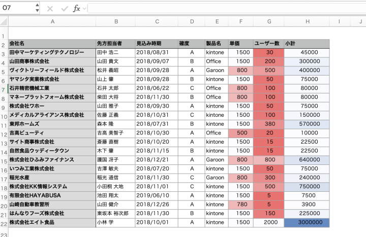Select column G header
This screenshot has height=237, width=366.
(x=268, y=21)
